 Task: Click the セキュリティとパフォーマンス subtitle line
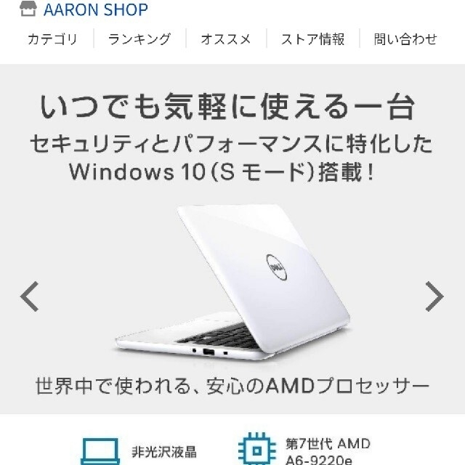(x=231, y=144)
